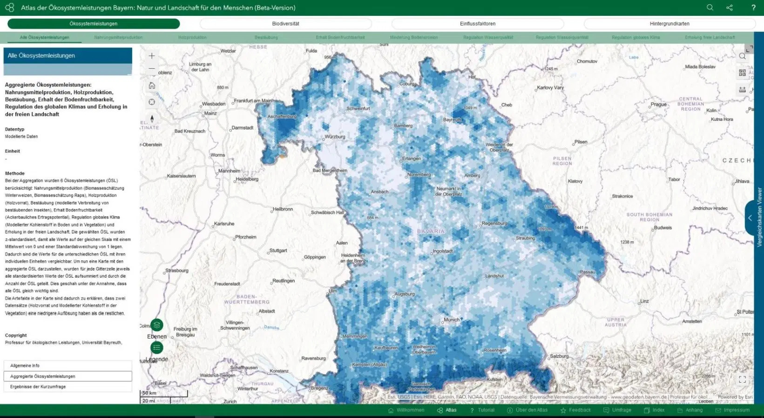Image resolution: width=764 pixels, height=418 pixels.
Task: Open the Umfrage footer label
Action: point(622,410)
